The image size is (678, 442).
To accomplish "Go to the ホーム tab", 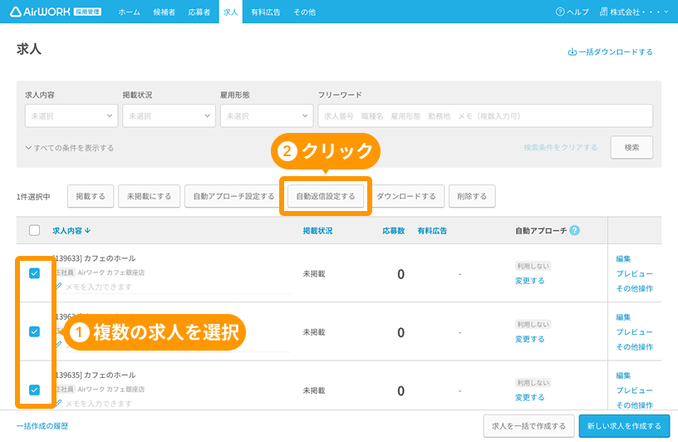I will tap(130, 12).
